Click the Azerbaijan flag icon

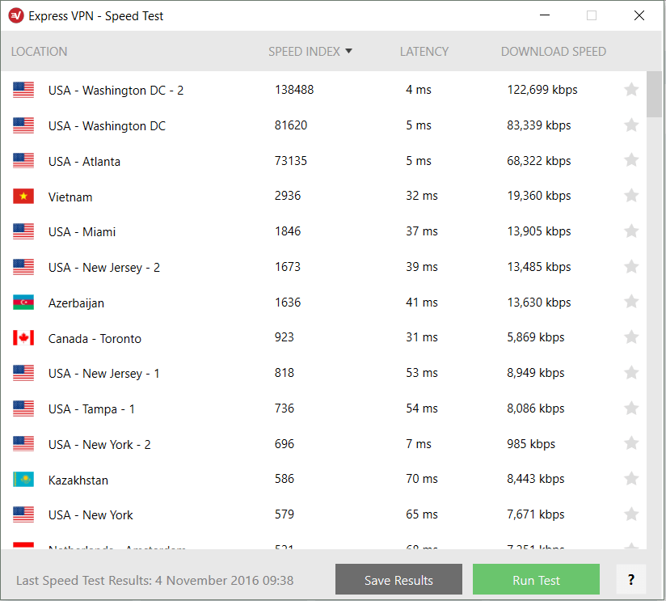23,302
